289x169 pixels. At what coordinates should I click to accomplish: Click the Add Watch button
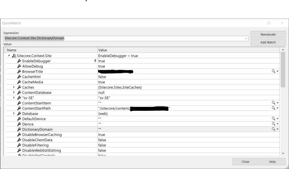(268, 42)
